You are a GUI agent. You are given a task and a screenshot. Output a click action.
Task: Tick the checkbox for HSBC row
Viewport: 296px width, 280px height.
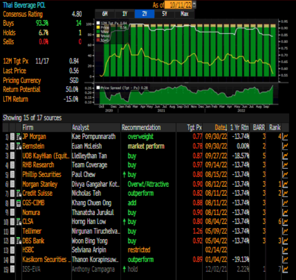click(12, 250)
